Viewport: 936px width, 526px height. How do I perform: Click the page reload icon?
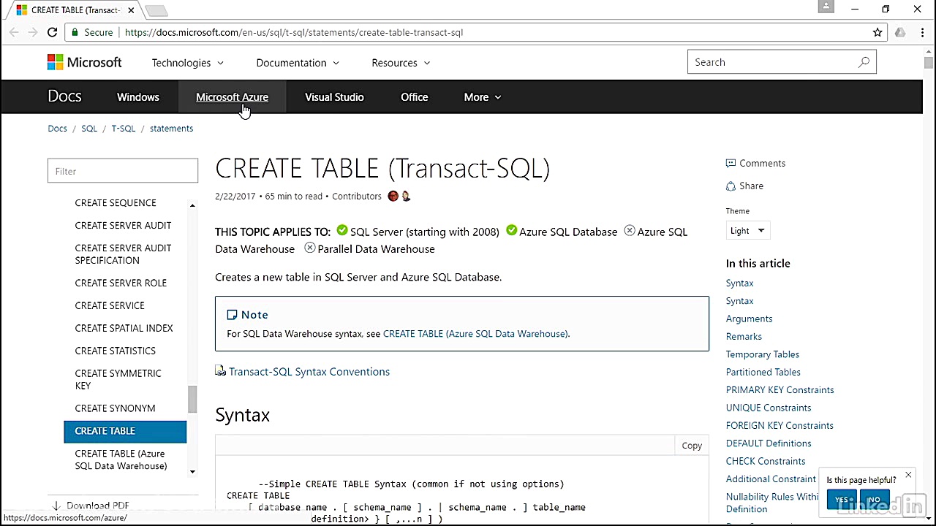(52, 32)
